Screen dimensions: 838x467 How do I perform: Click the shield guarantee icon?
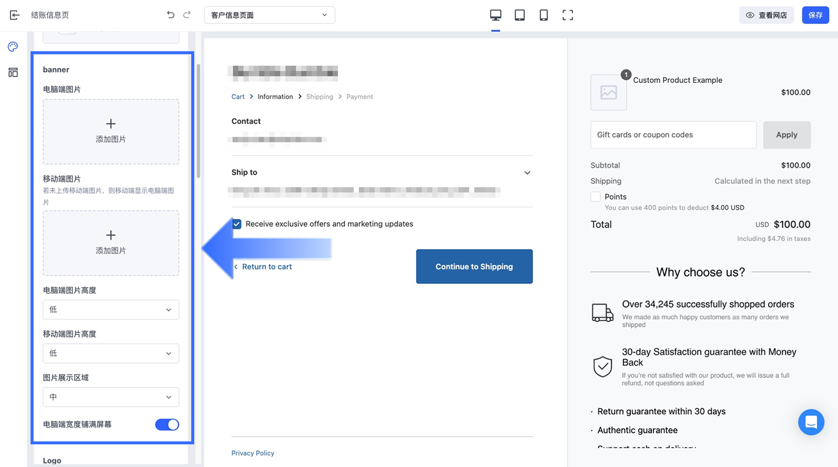click(x=602, y=367)
